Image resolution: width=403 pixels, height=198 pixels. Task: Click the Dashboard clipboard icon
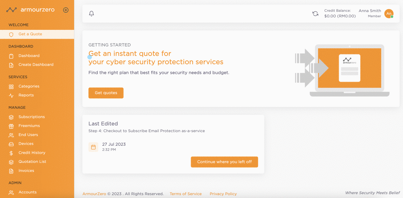11,56
